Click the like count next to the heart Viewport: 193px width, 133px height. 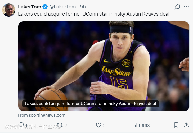point(104,126)
